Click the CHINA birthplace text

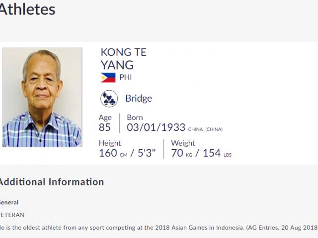(x=195, y=129)
